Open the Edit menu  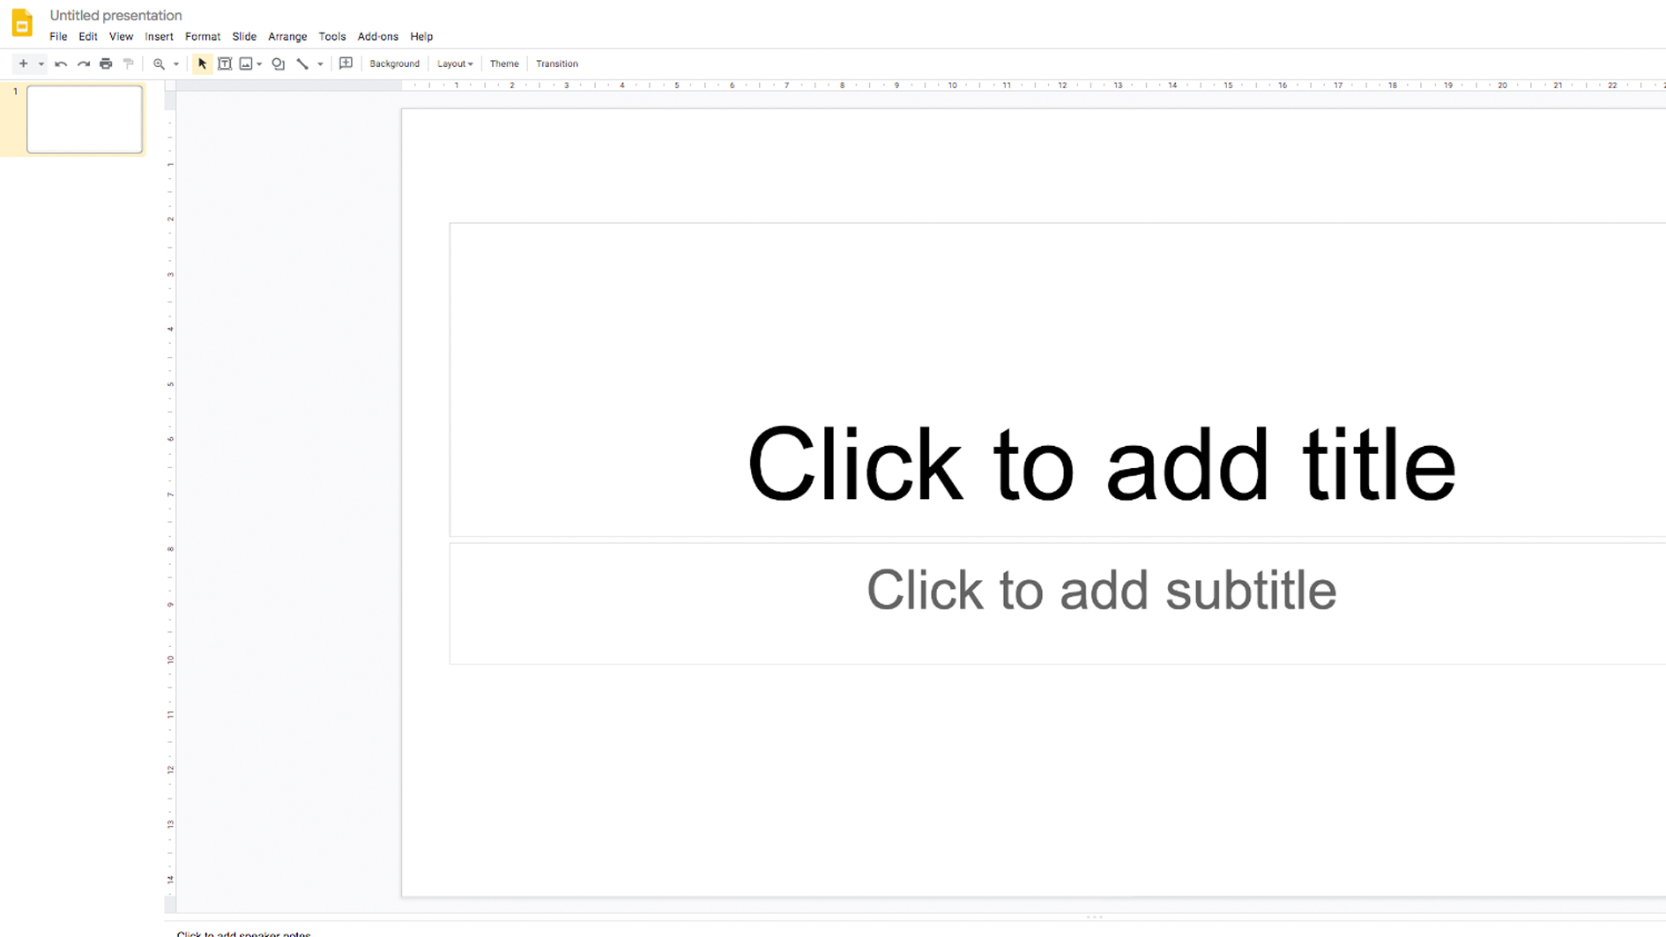click(88, 36)
